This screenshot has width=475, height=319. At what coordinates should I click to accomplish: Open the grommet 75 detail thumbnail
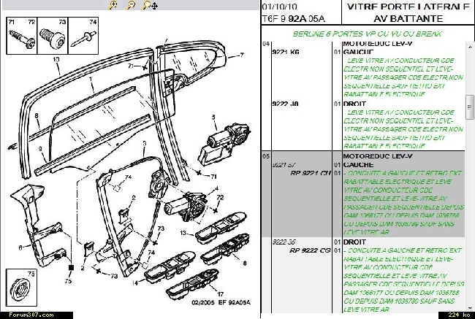point(21,288)
